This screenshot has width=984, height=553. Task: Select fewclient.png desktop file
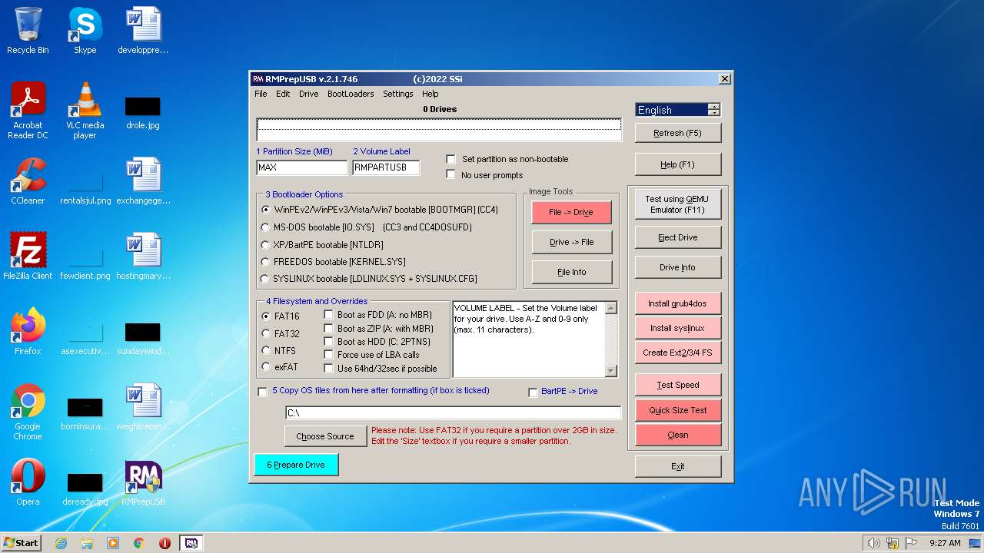[x=85, y=262]
